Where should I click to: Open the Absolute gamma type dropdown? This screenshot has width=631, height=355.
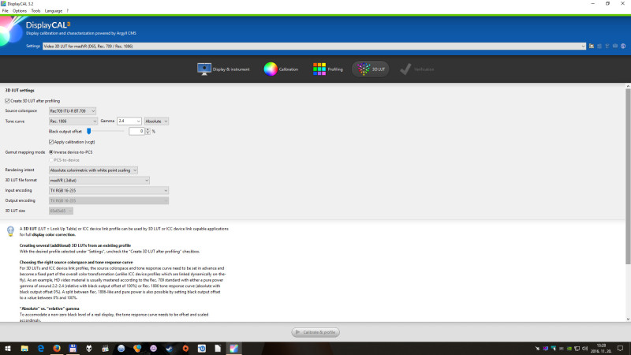click(x=156, y=121)
